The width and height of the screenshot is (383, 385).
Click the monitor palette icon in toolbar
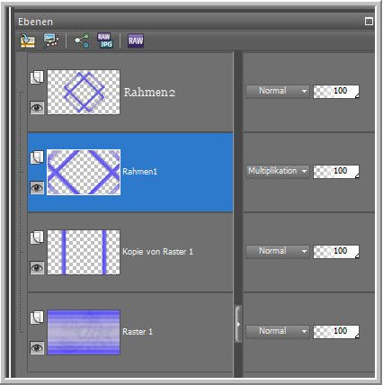[x=51, y=40]
